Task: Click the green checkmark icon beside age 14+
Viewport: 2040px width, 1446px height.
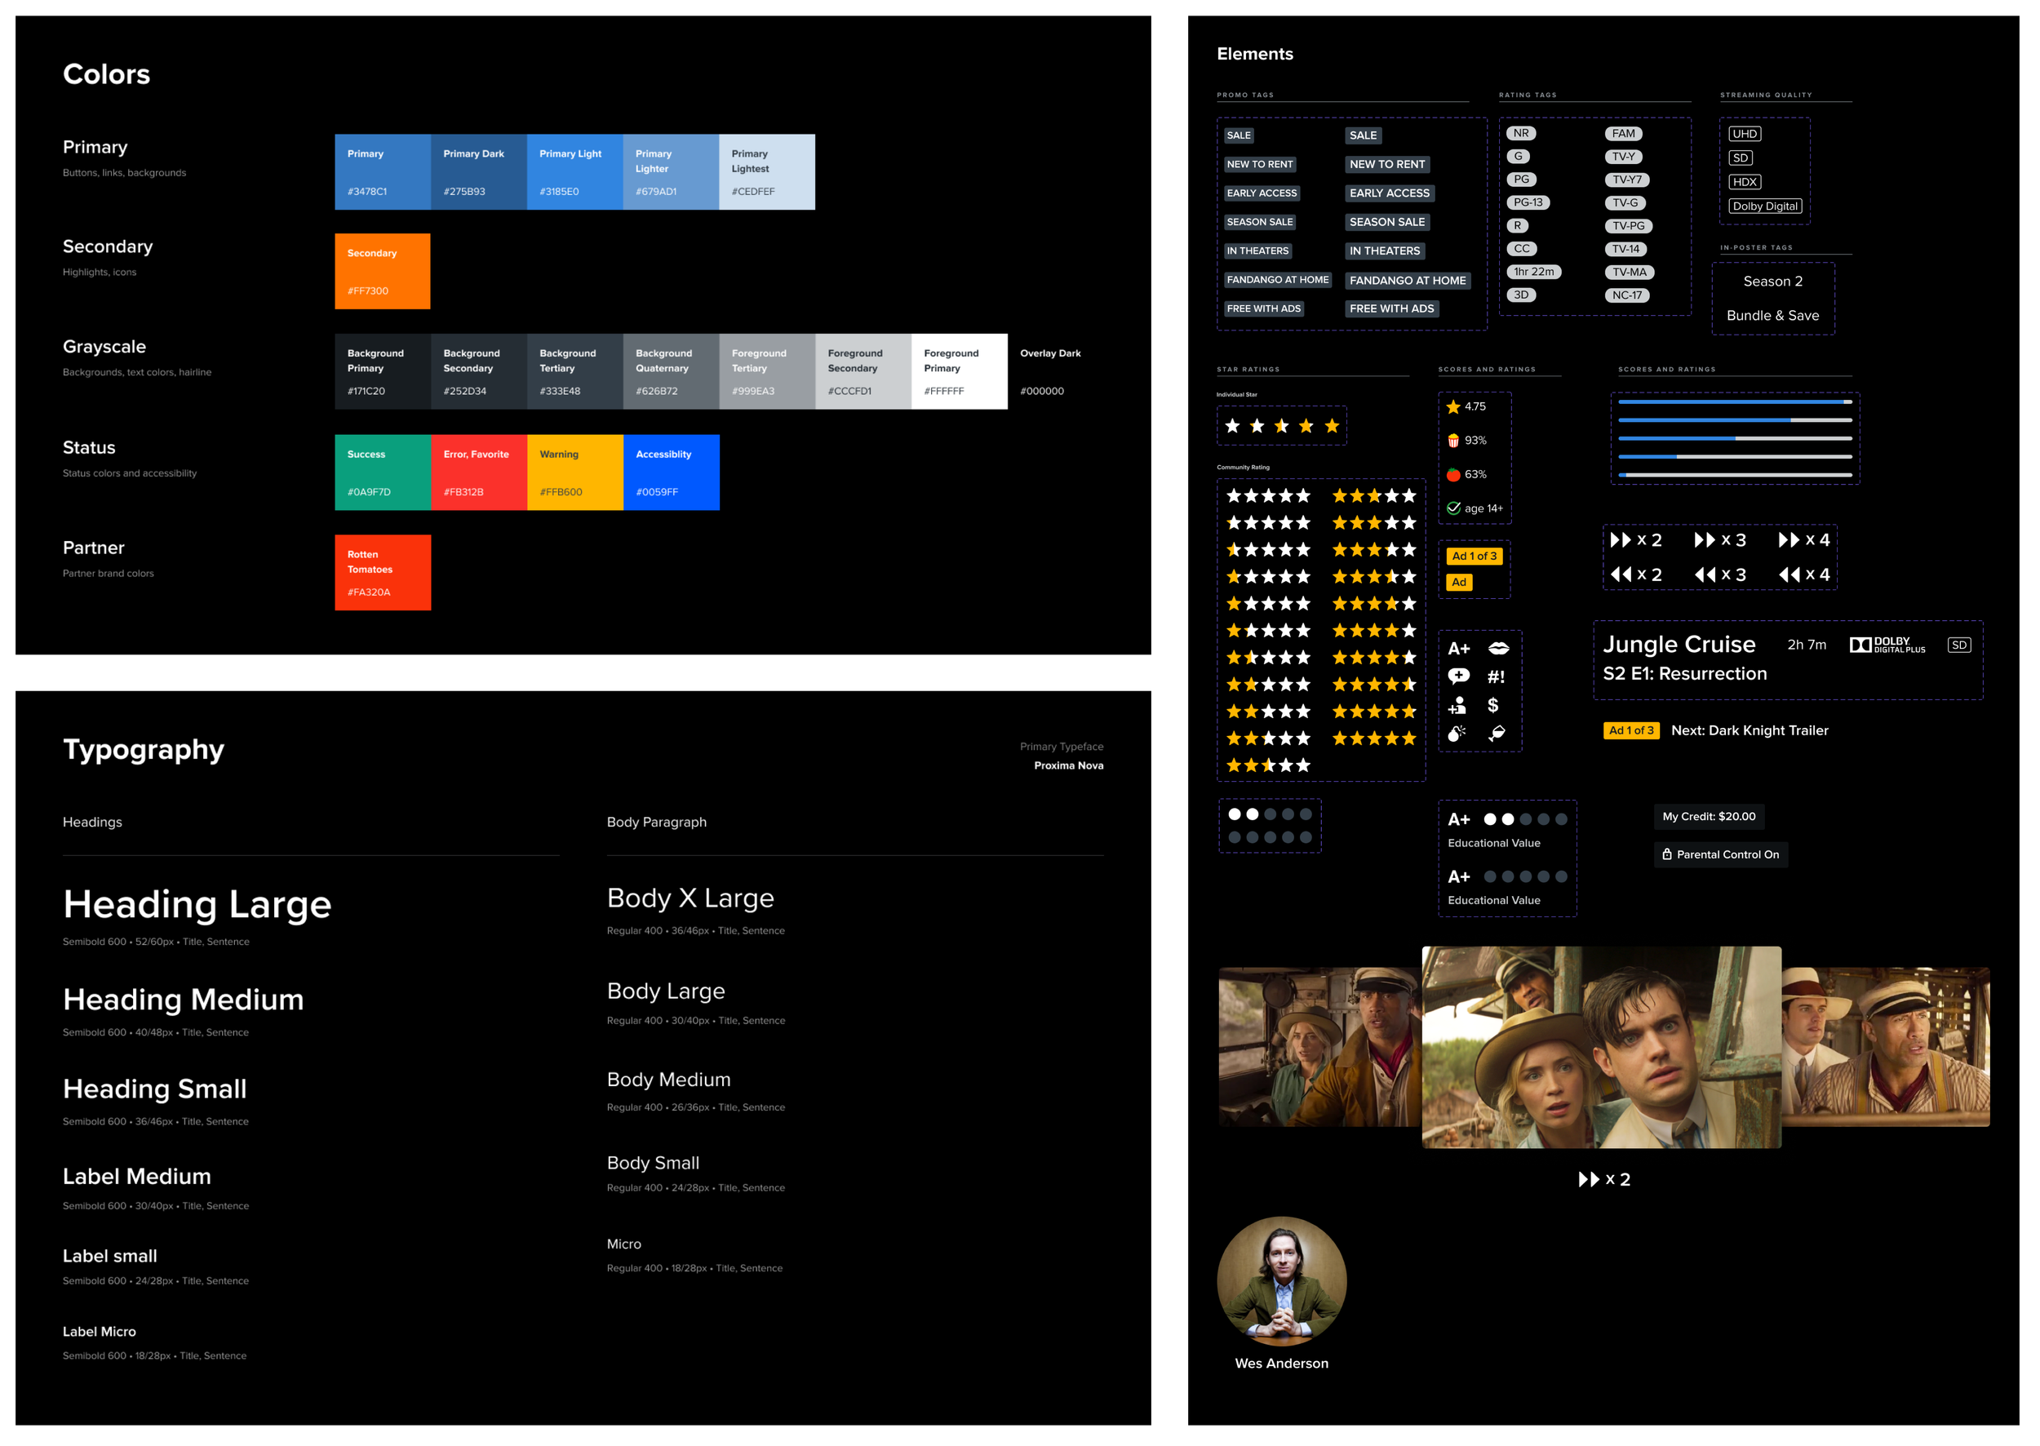Action: click(x=1453, y=508)
